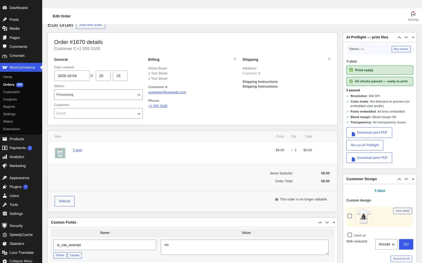Open Orders submenu item
The width and height of the screenshot is (422, 263).
click(x=9, y=85)
